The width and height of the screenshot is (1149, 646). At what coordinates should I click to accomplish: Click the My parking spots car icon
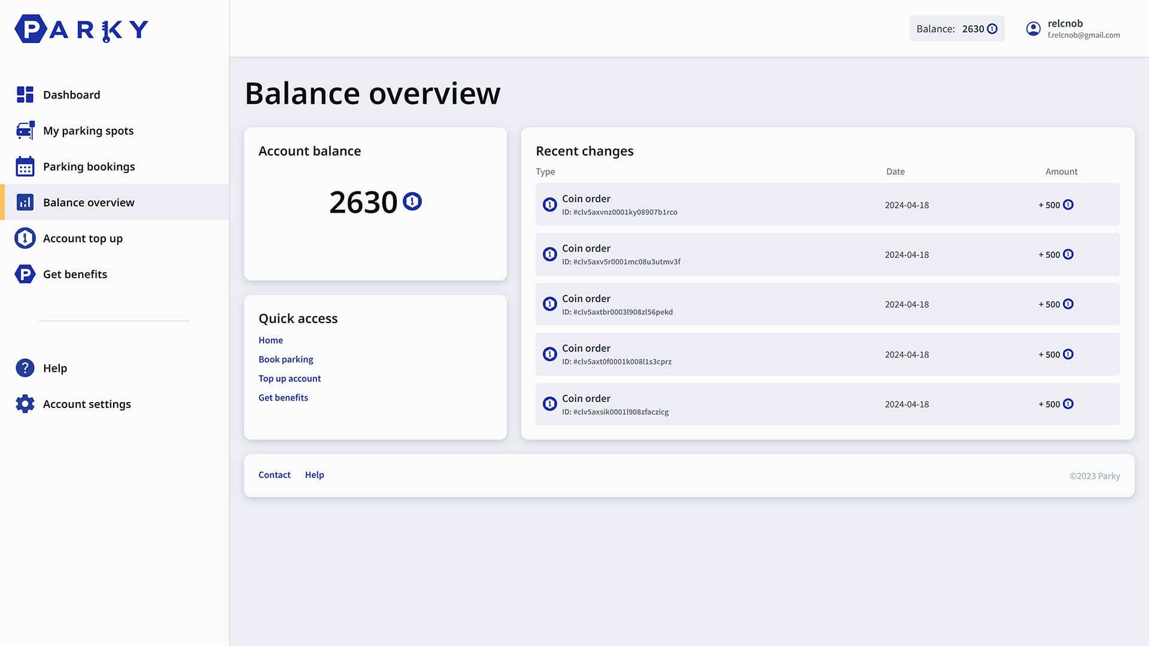[x=25, y=130]
